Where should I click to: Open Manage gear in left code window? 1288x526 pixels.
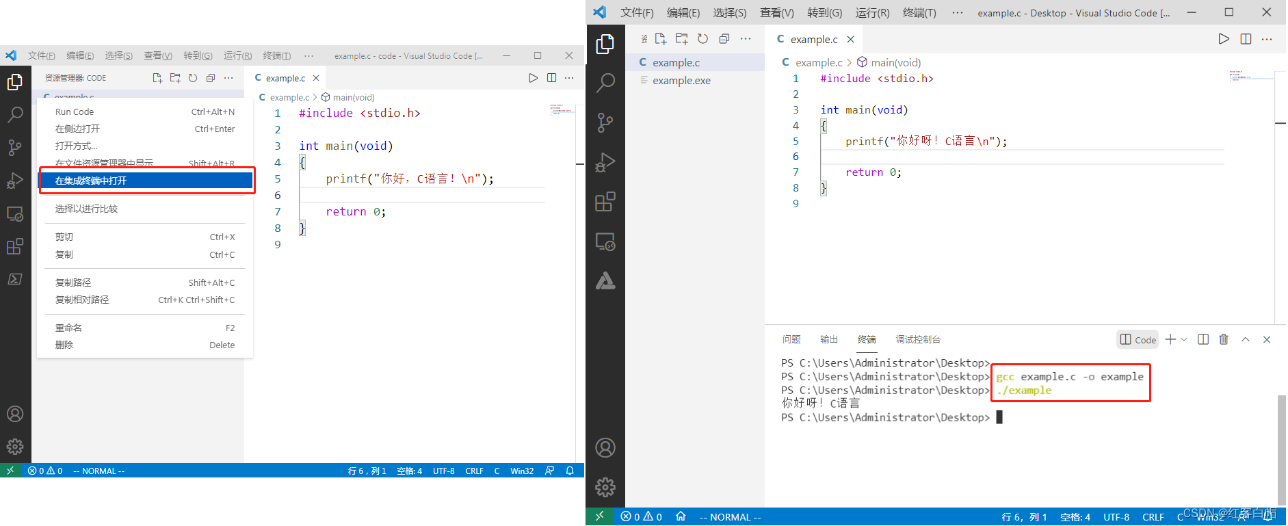(x=15, y=447)
